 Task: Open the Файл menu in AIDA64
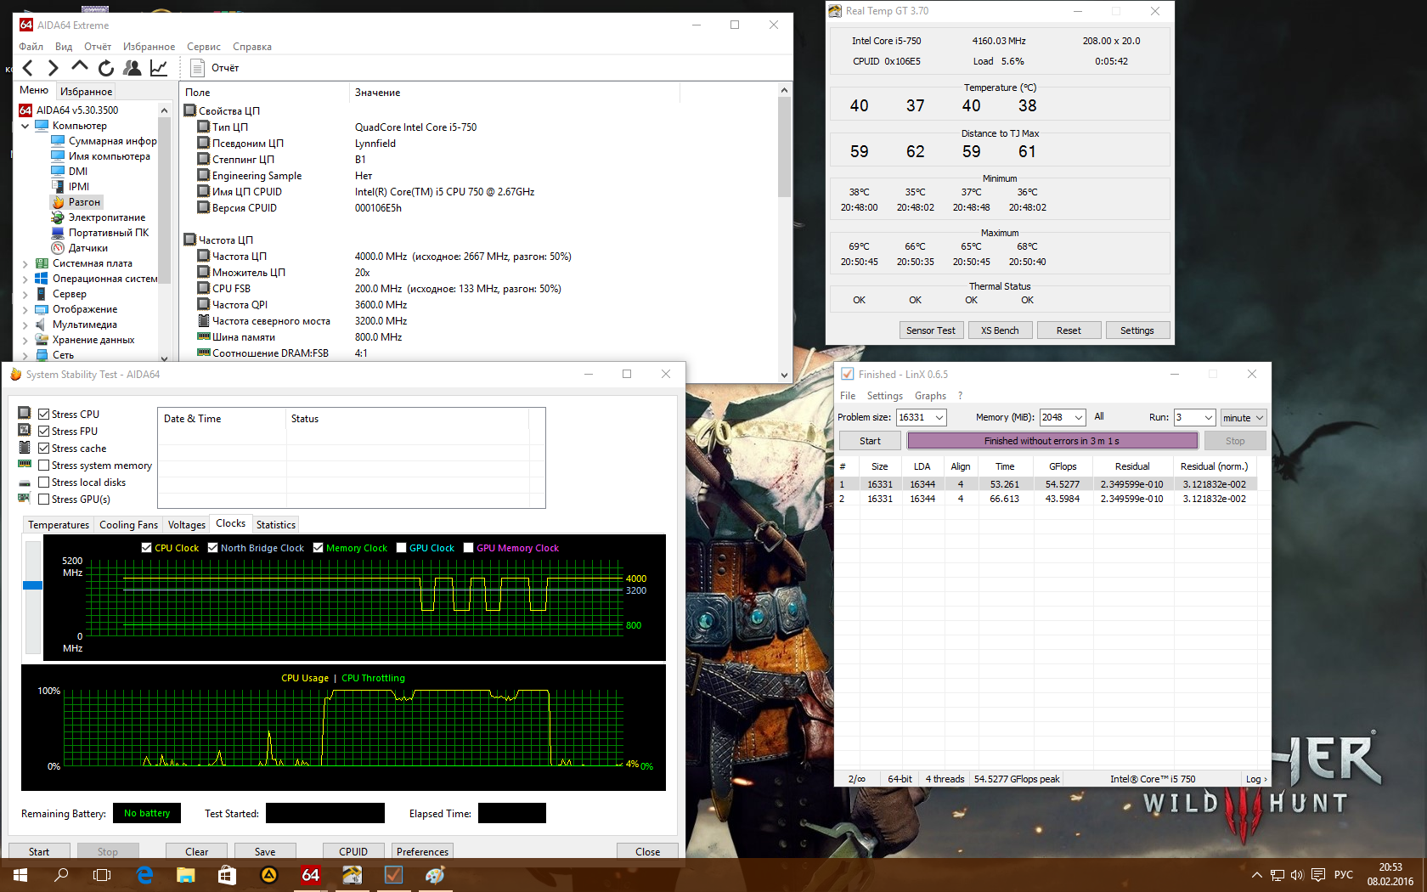31,47
